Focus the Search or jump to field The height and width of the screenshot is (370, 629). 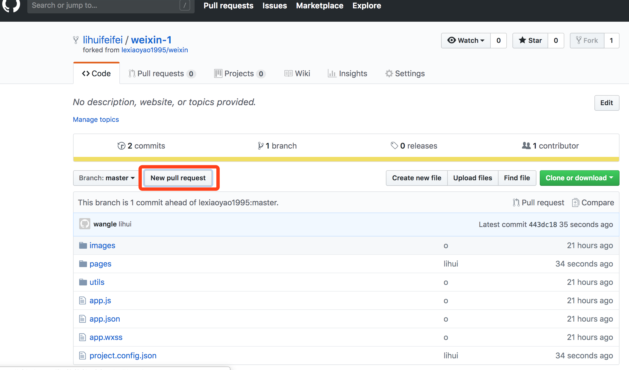[111, 6]
